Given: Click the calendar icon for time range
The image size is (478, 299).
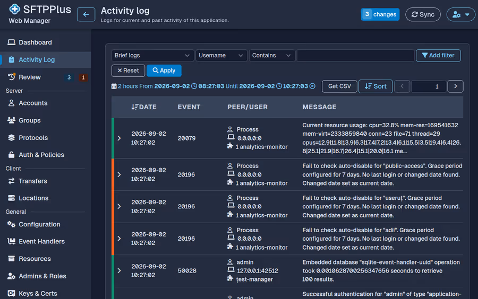Looking at the screenshot, I should [x=114, y=86].
